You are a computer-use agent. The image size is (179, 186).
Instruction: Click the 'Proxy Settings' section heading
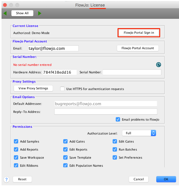tap(24, 81)
